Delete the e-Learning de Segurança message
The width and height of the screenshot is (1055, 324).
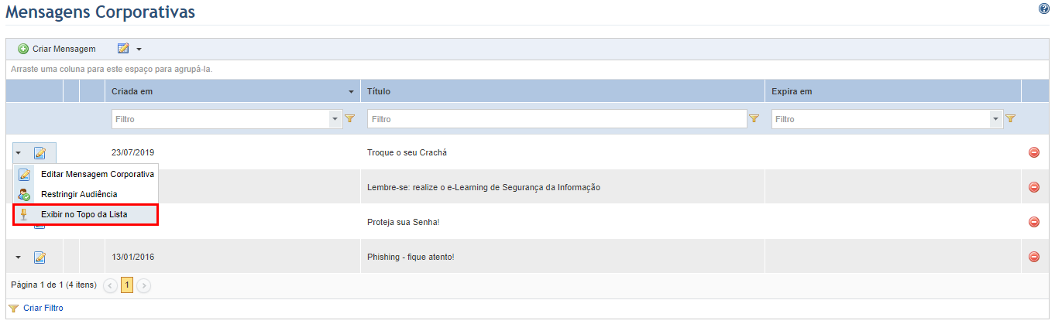[1033, 187]
